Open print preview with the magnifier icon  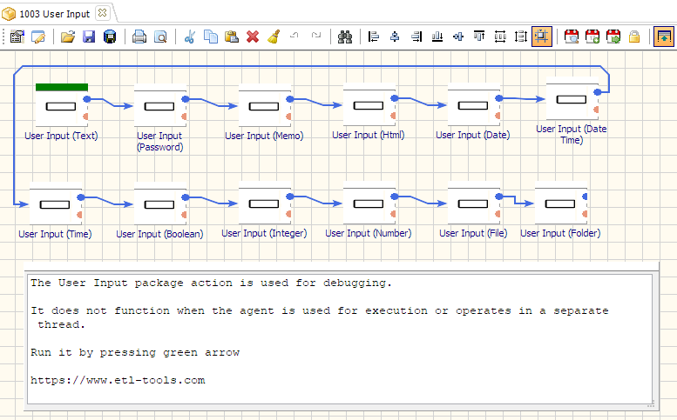(160, 37)
